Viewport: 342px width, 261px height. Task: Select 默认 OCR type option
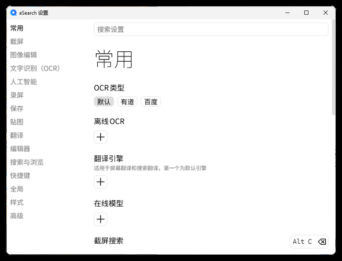[x=104, y=102]
